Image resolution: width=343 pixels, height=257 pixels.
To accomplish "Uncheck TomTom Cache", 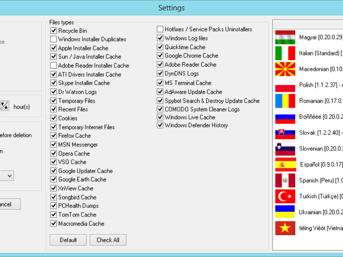I will [53, 214].
